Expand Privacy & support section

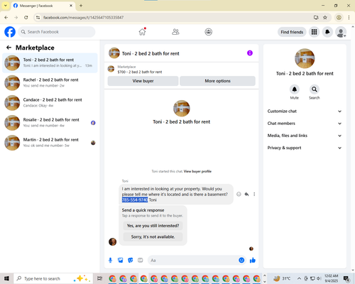305,148
